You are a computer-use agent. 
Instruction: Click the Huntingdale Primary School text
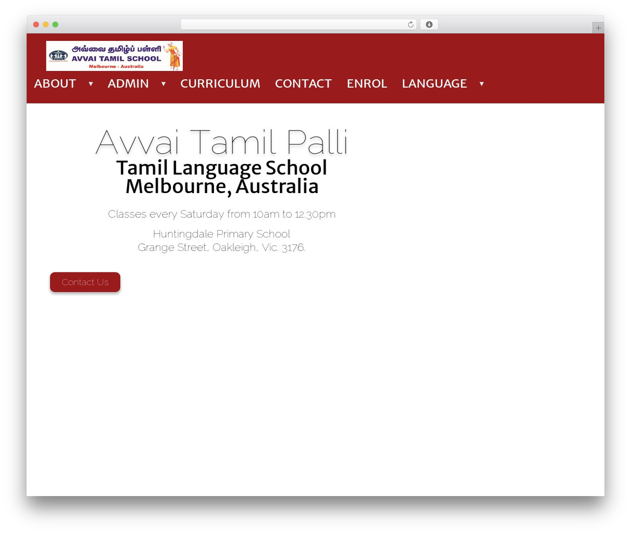pyautogui.click(x=222, y=234)
